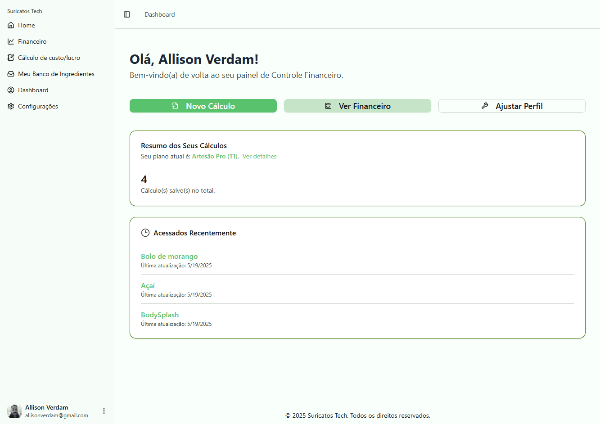The width and height of the screenshot is (600, 424).
Task: Toggle the sidebar panel visibility
Action: click(x=127, y=14)
